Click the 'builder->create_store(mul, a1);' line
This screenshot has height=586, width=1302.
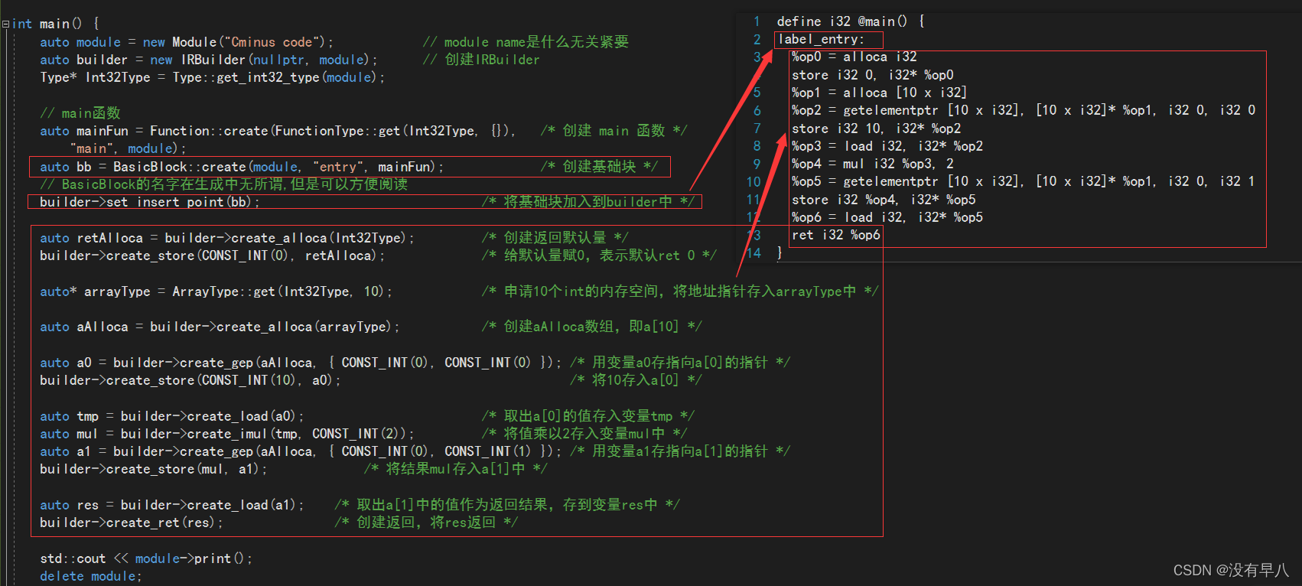(x=154, y=469)
